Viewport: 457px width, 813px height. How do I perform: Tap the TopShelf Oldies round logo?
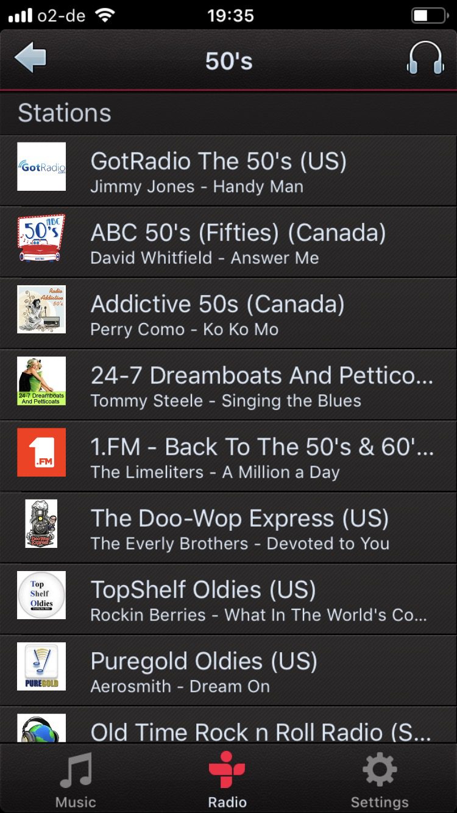click(41, 595)
